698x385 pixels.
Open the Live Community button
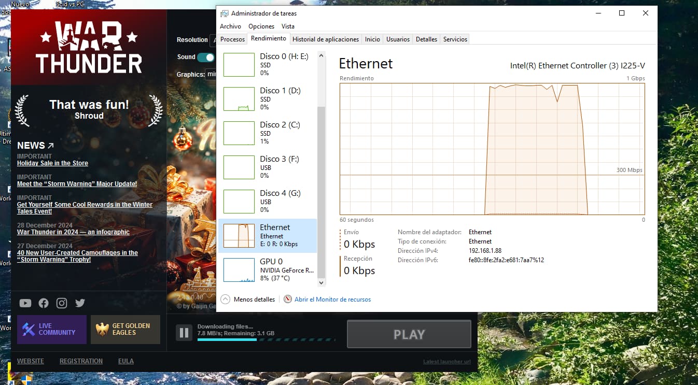pyautogui.click(x=52, y=330)
